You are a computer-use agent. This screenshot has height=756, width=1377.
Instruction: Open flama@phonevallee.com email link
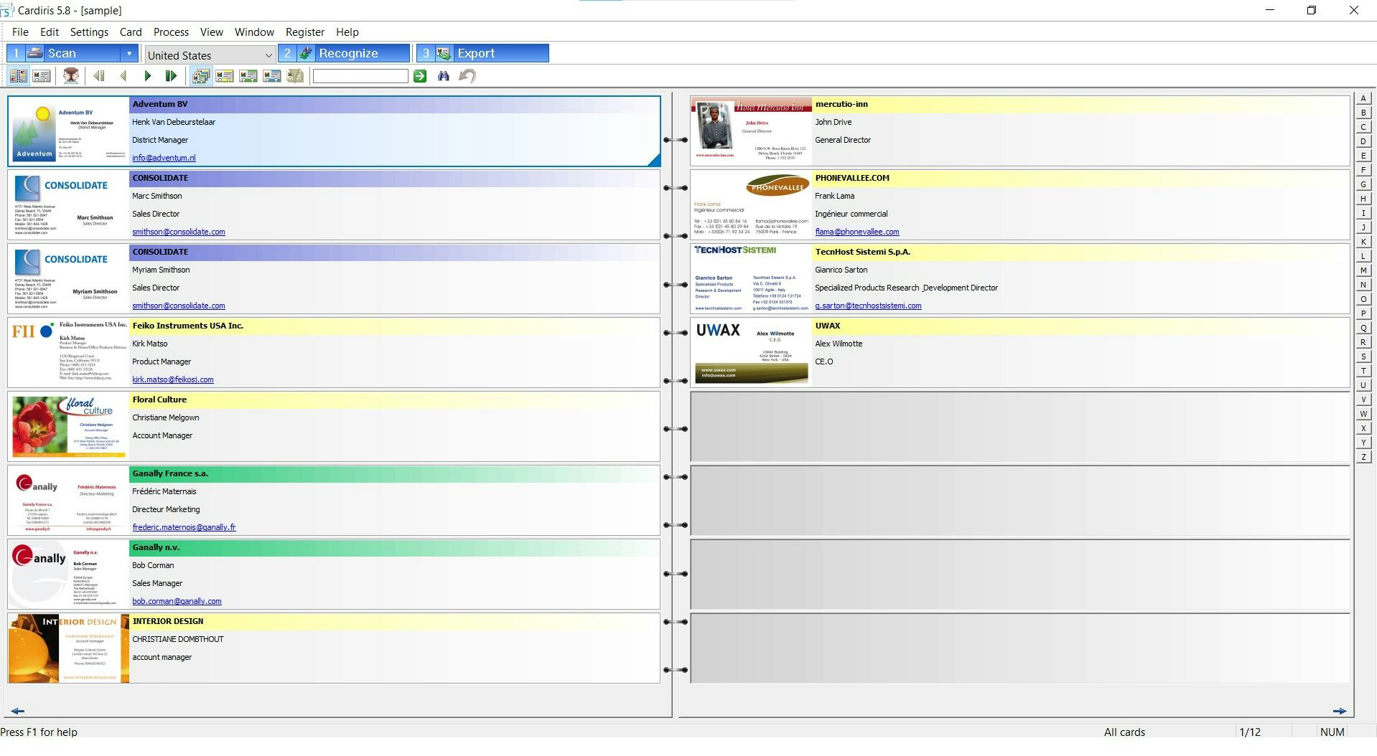[857, 232]
